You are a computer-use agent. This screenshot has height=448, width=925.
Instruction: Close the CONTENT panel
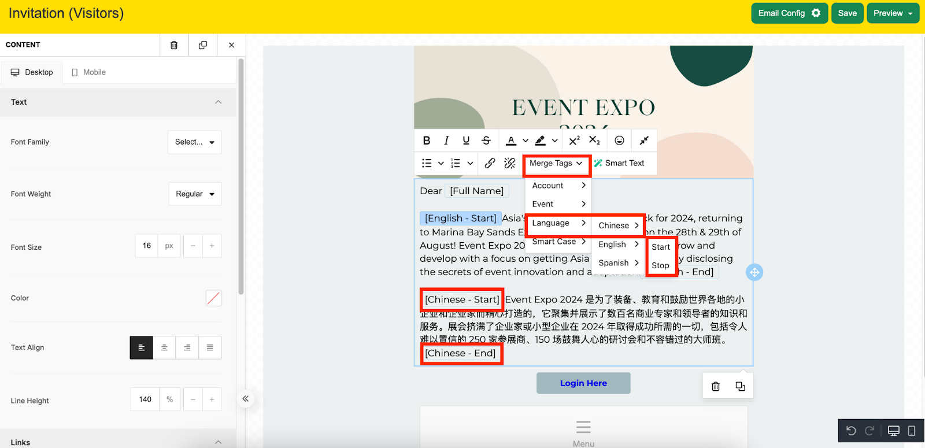(231, 45)
